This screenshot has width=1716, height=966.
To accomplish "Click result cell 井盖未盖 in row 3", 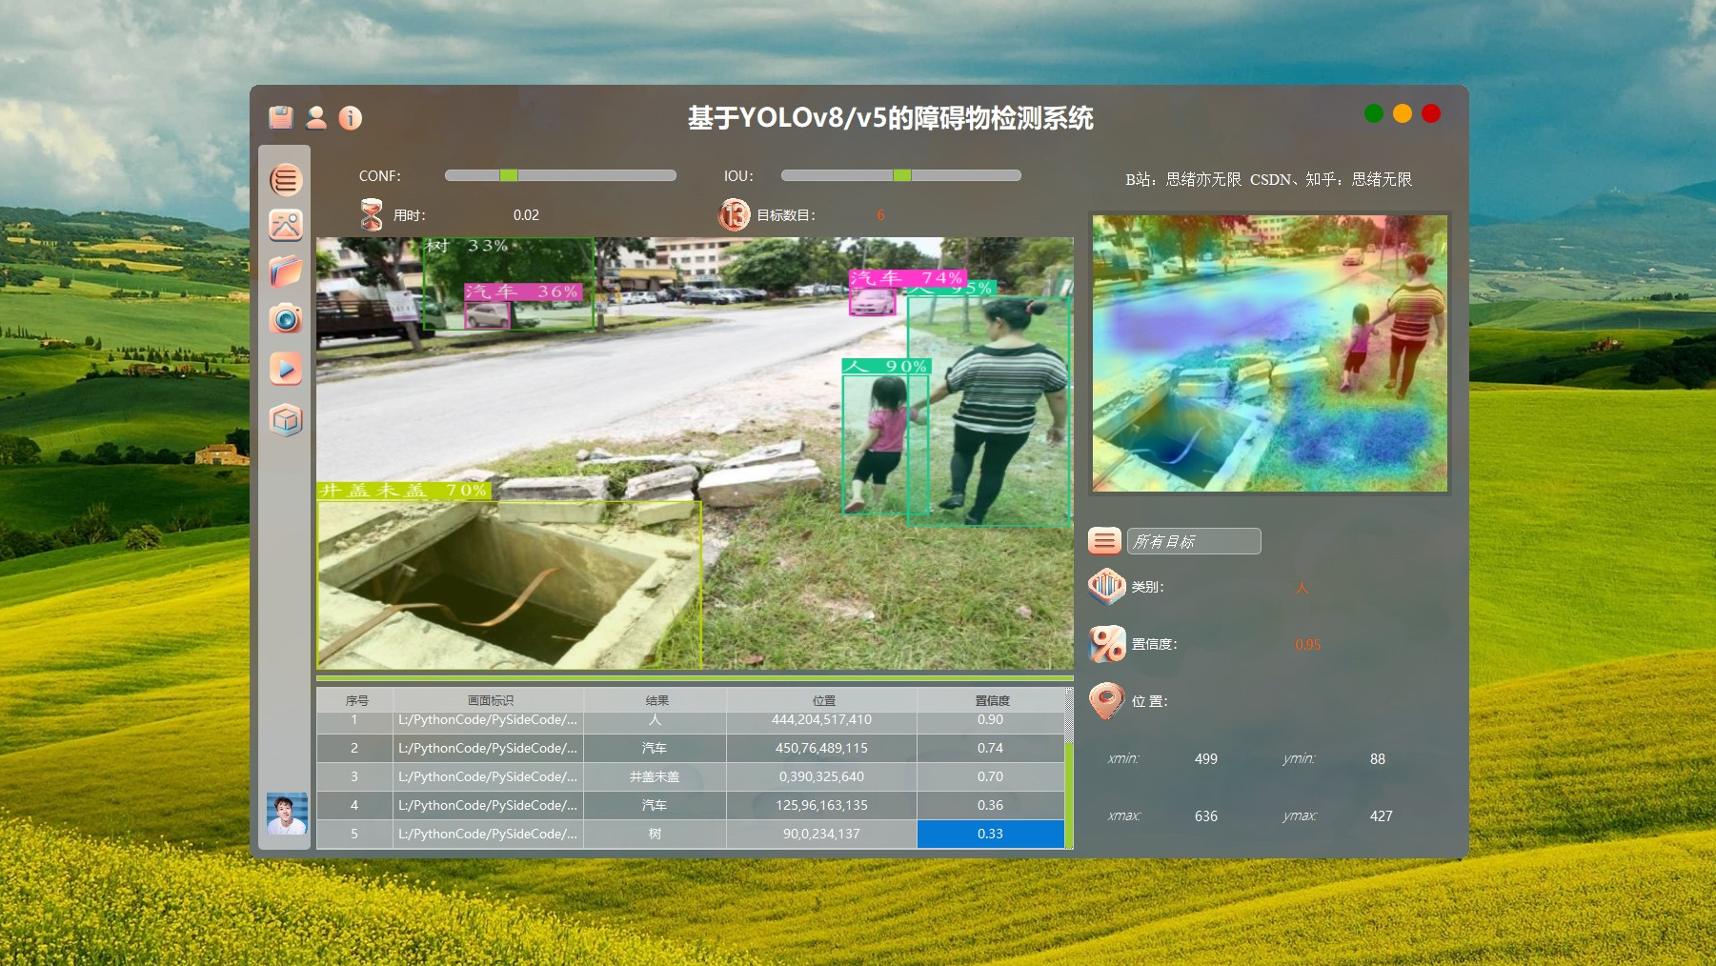I will 655,776.
